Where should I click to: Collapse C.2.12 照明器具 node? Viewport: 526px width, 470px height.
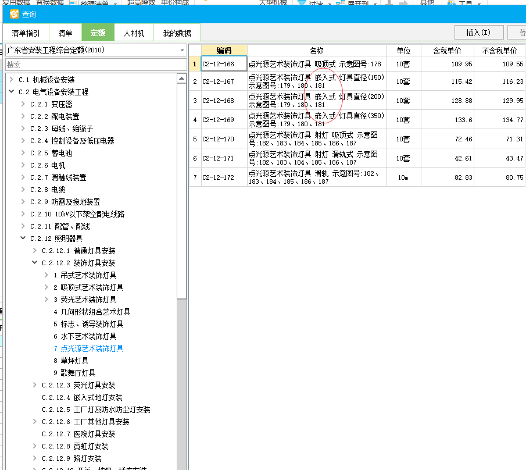[23, 238]
